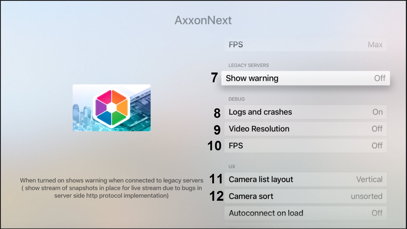
Task: Open the FPS setting showing Max
Action: [x=305, y=45]
